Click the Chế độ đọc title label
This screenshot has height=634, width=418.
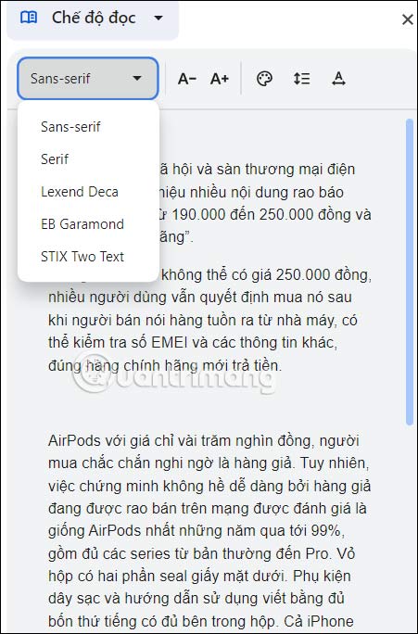(94, 19)
